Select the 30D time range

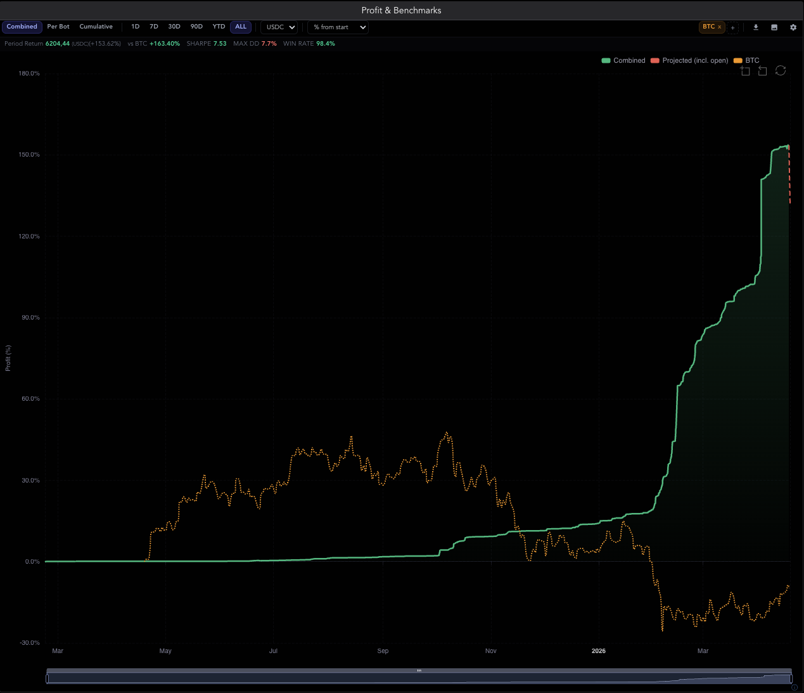(174, 27)
